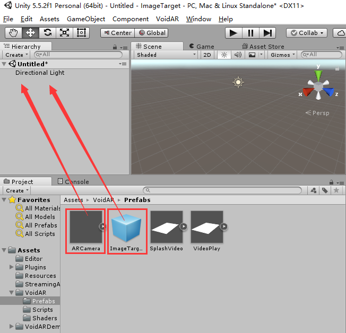Click the Project search field
The width and height of the screenshot is (346, 333).
[222, 190]
